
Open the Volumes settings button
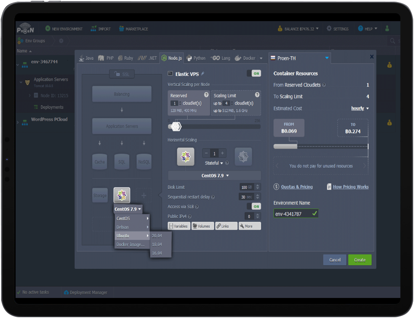[203, 226]
